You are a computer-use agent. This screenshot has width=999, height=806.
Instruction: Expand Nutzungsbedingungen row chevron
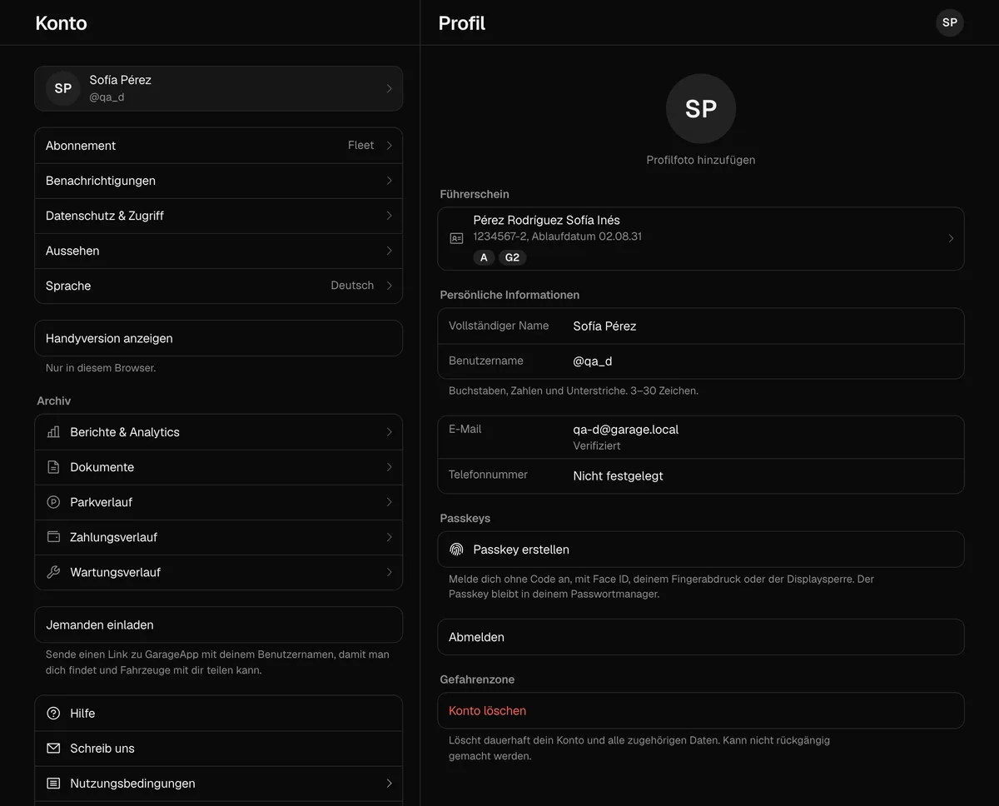(389, 784)
